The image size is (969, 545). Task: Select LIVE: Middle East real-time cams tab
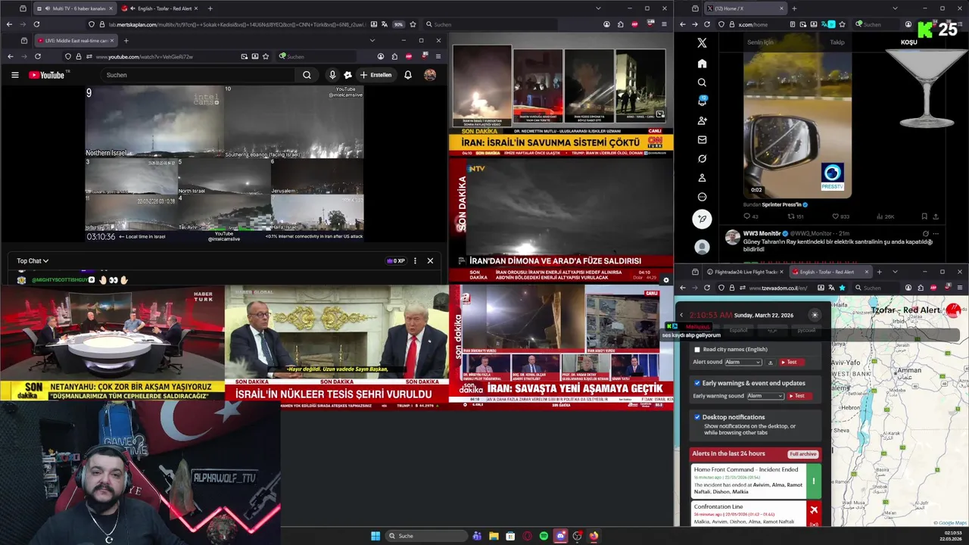(74, 40)
